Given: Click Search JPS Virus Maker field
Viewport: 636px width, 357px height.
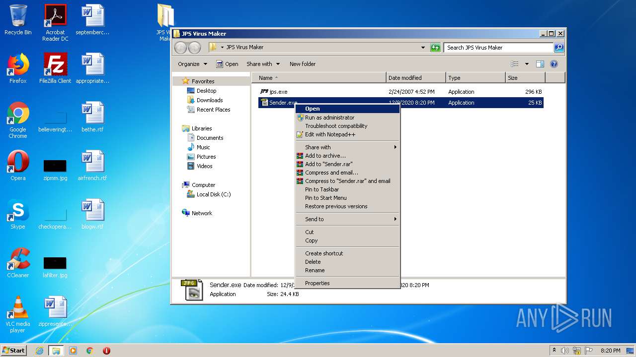Looking at the screenshot, I should (498, 48).
